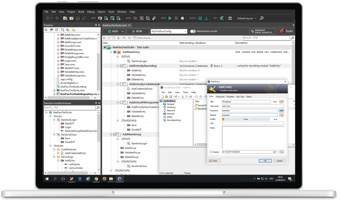Click the password Quality bar showing 6 bits

[246, 119]
